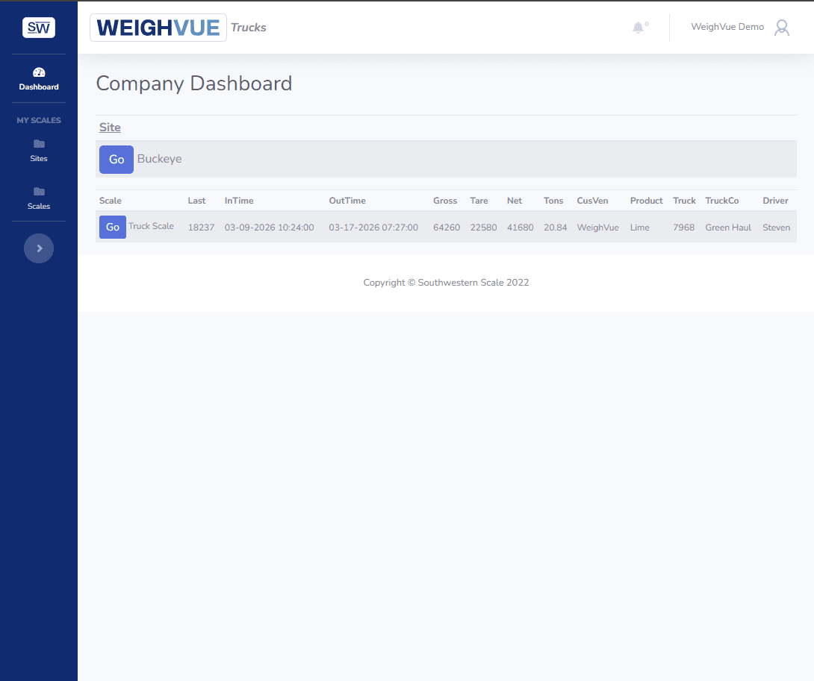814x681 pixels.
Task: Click the MY SCALES section label
Action: click(38, 120)
